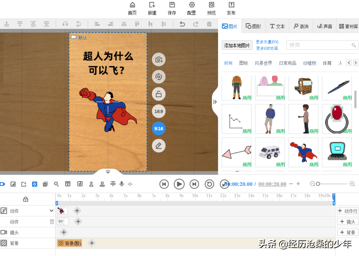Click the 背景(默认) clip in the timeline
This screenshot has width=359, height=256.
(x=70, y=243)
